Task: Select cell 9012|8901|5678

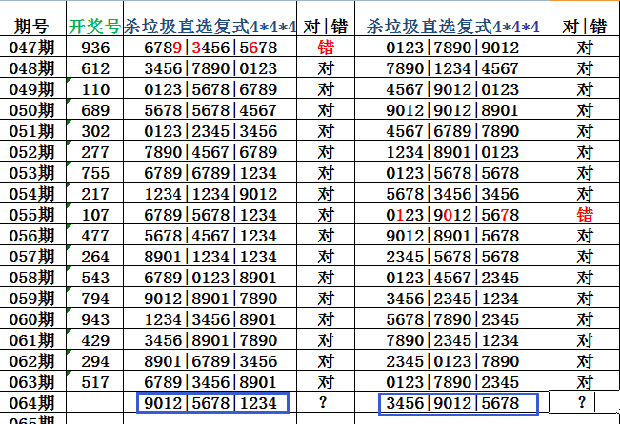Action: click(x=452, y=236)
